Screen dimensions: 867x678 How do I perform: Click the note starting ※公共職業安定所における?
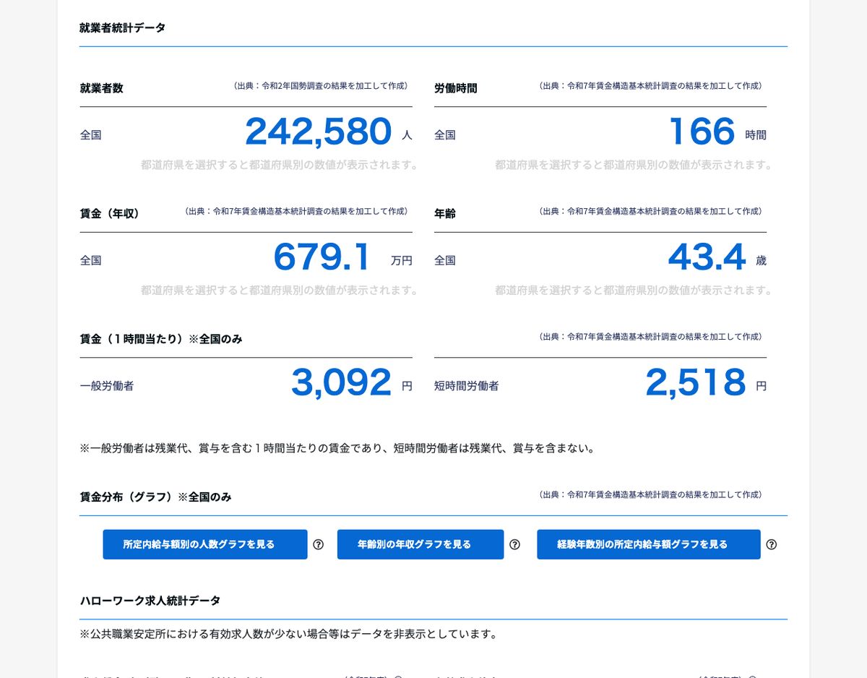click(x=289, y=634)
